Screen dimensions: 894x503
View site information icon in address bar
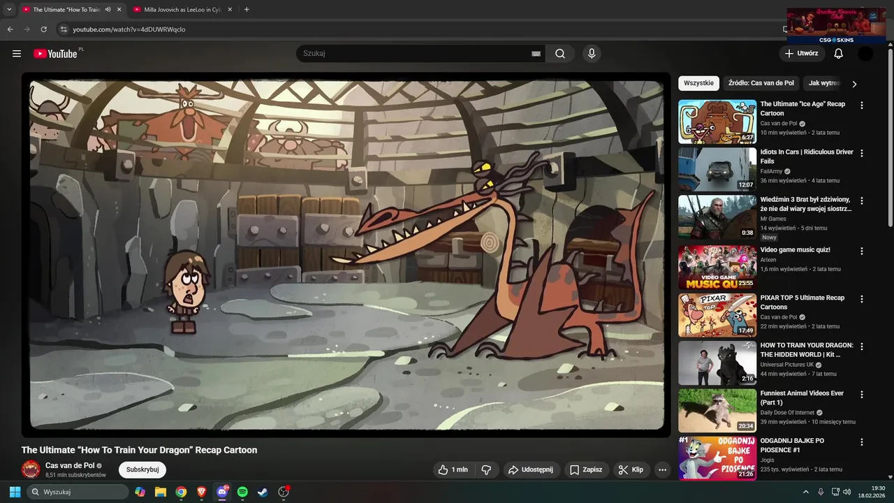click(63, 29)
